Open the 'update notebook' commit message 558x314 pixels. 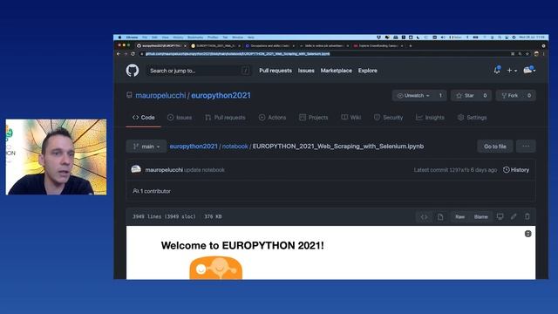click(x=204, y=170)
